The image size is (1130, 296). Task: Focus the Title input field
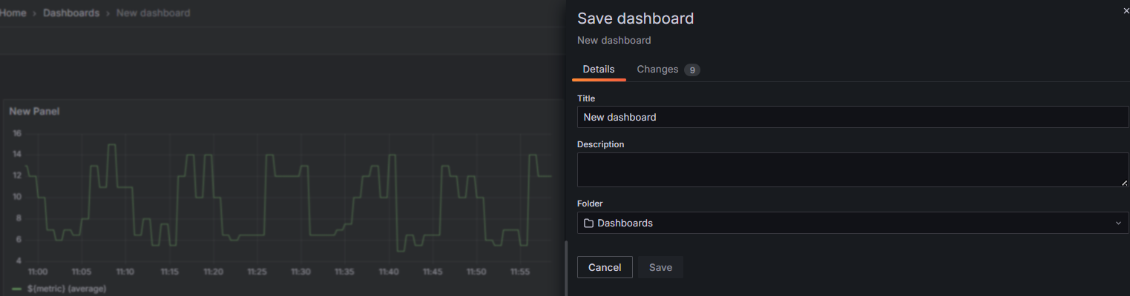[852, 117]
